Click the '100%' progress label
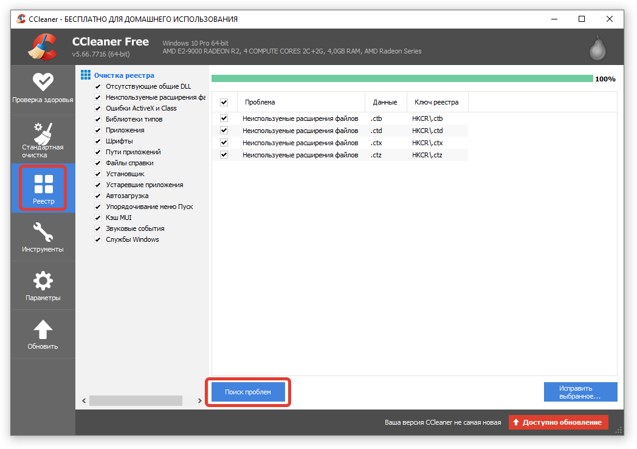Screen dimensions: 637x449 pos(605,79)
